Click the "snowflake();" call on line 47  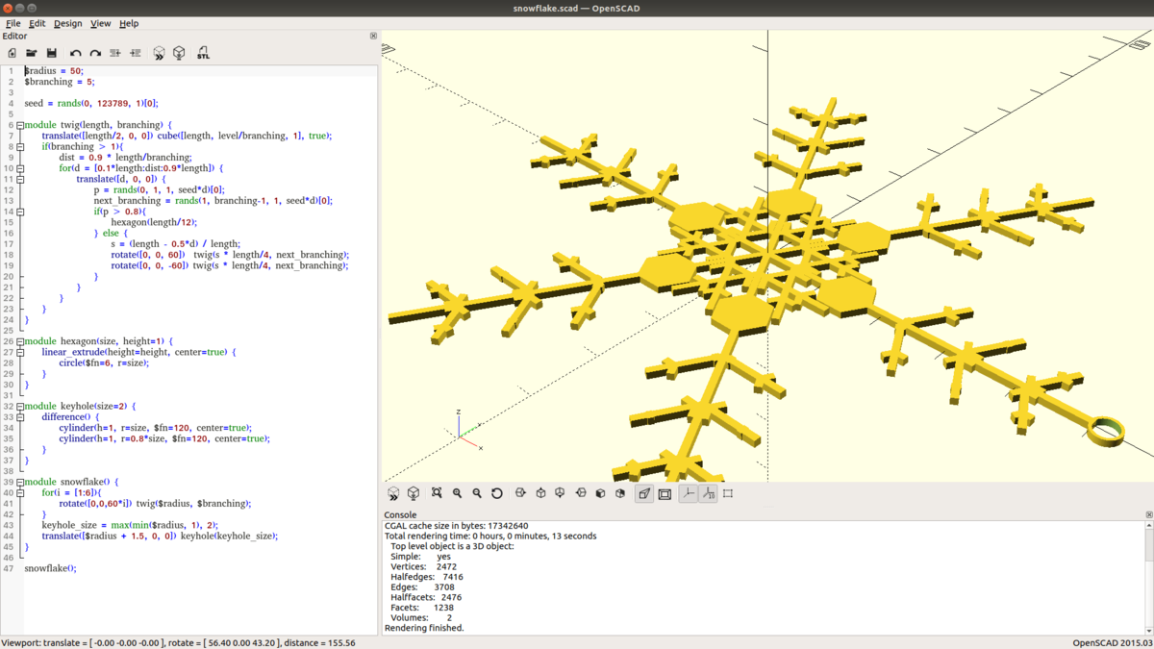pyautogui.click(x=50, y=568)
